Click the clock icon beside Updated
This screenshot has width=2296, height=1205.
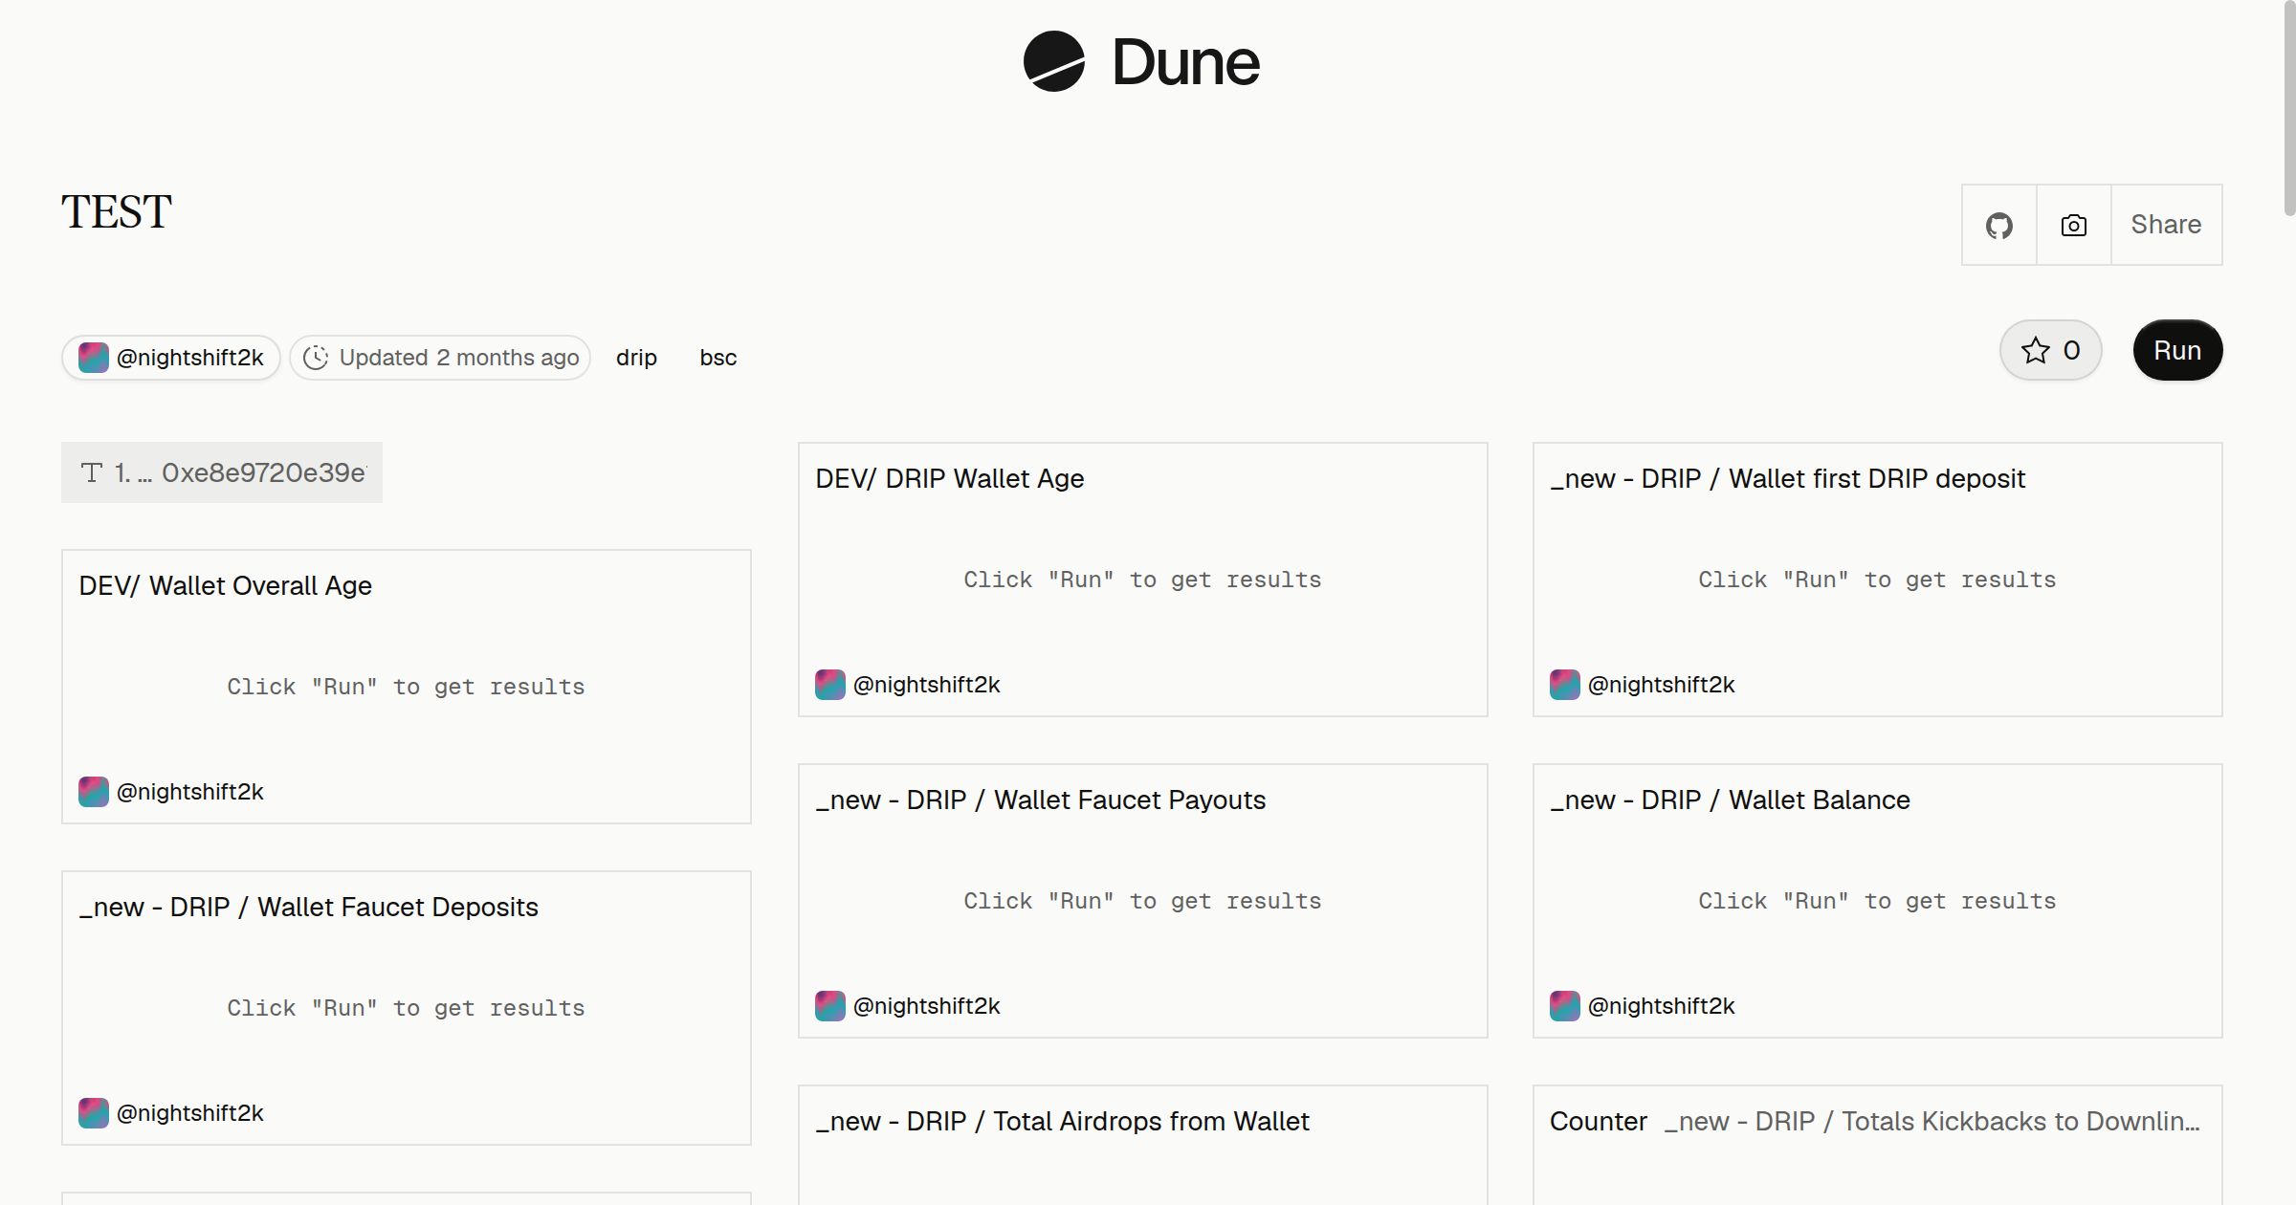click(x=316, y=358)
